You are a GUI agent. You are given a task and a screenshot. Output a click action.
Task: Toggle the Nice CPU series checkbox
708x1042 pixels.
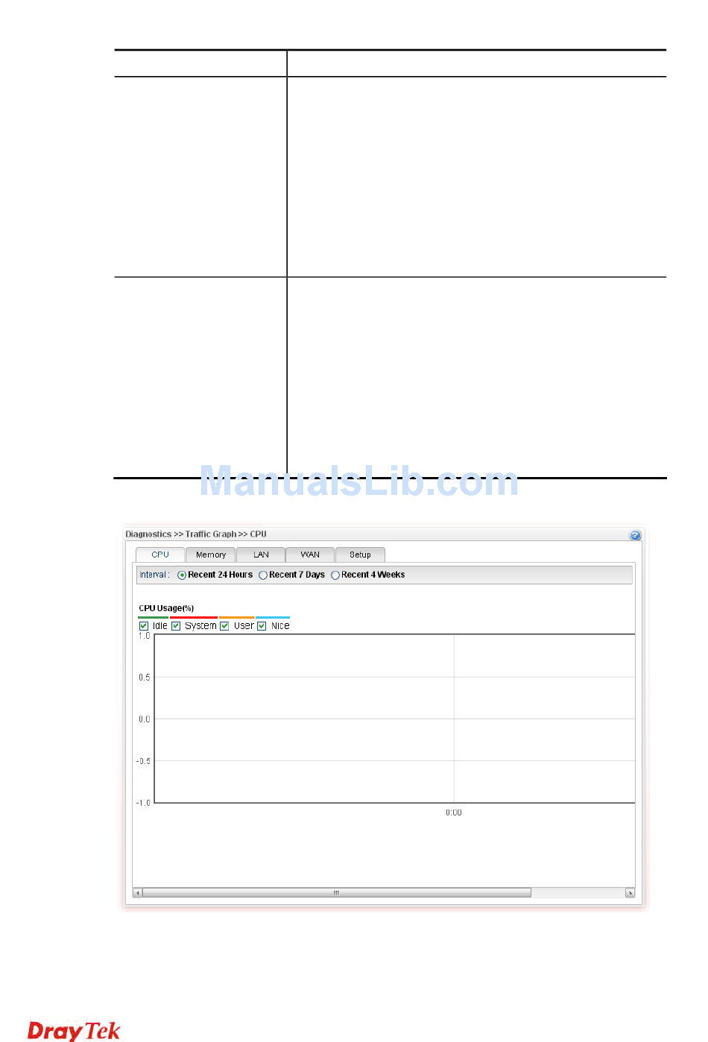[262, 626]
